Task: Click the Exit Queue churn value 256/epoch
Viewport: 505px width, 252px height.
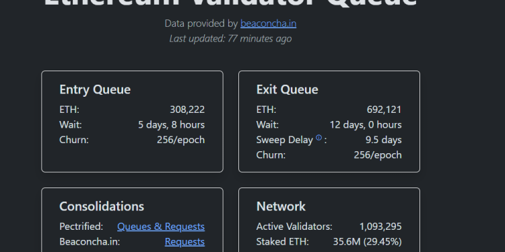Action: tap(378, 155)
